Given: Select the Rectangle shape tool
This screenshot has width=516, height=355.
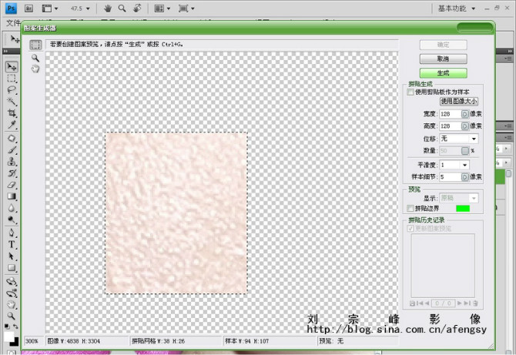Looking at the screenshot, I should pos(12,268).
